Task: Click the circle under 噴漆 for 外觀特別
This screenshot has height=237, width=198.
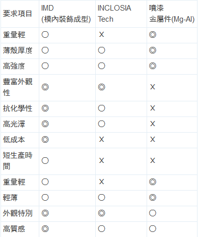Action: (153, 213)
